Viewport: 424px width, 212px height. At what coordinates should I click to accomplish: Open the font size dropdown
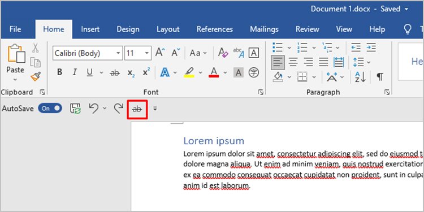coord(147,53)
